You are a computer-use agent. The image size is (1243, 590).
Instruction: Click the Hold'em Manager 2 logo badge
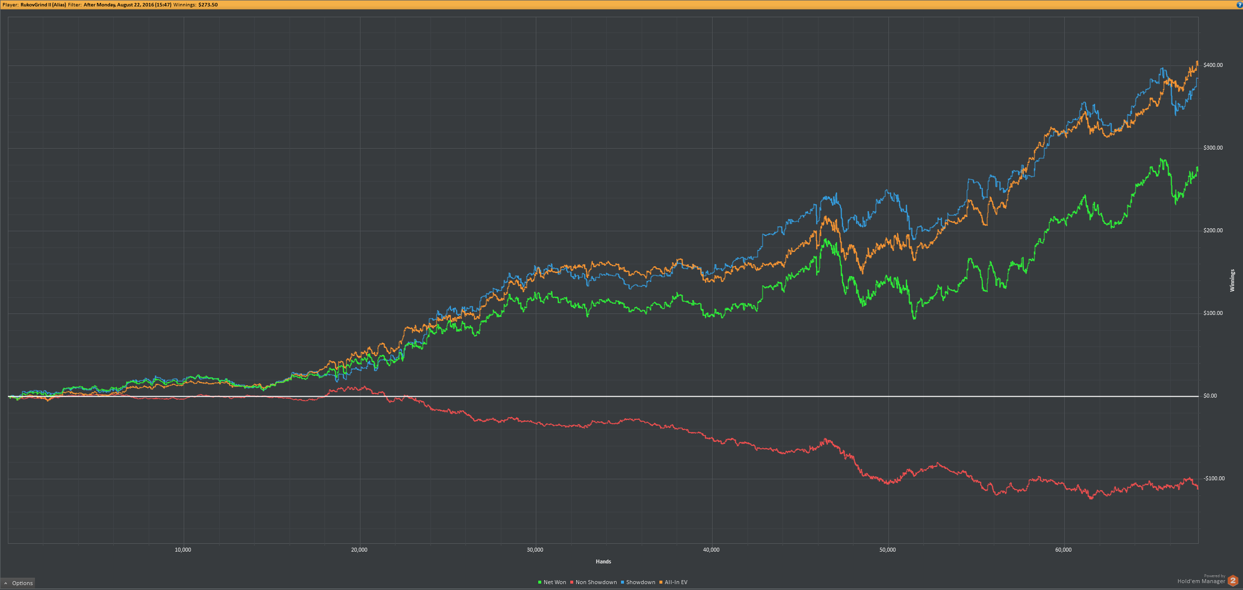1233,581
